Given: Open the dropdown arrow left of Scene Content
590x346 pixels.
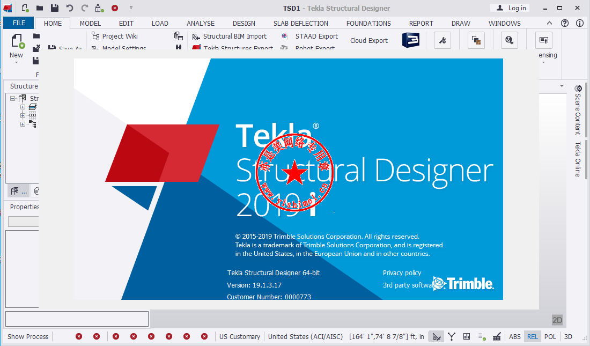Looking at the screenshot, I should [x=562, y=86].
